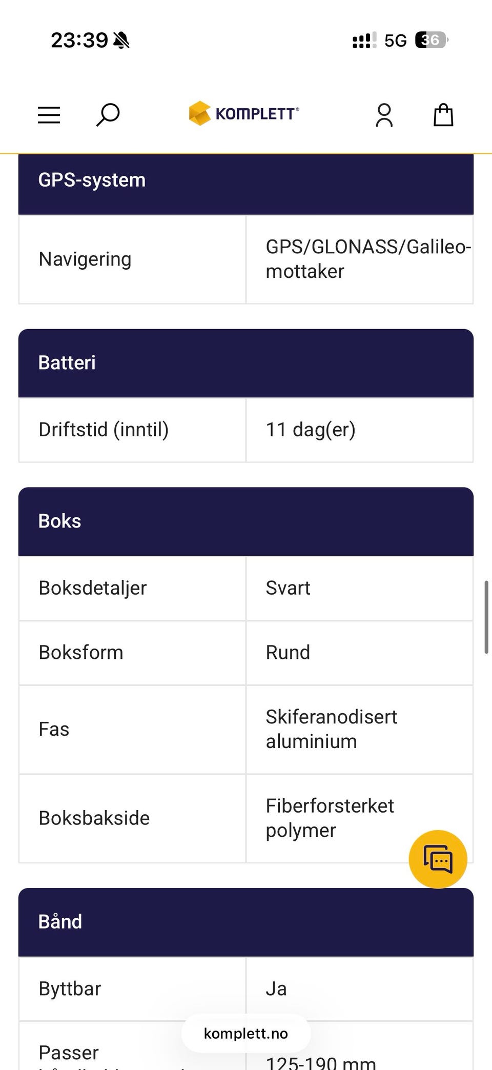
Task: Tap the Navigering row label
Action: [85, 259]
